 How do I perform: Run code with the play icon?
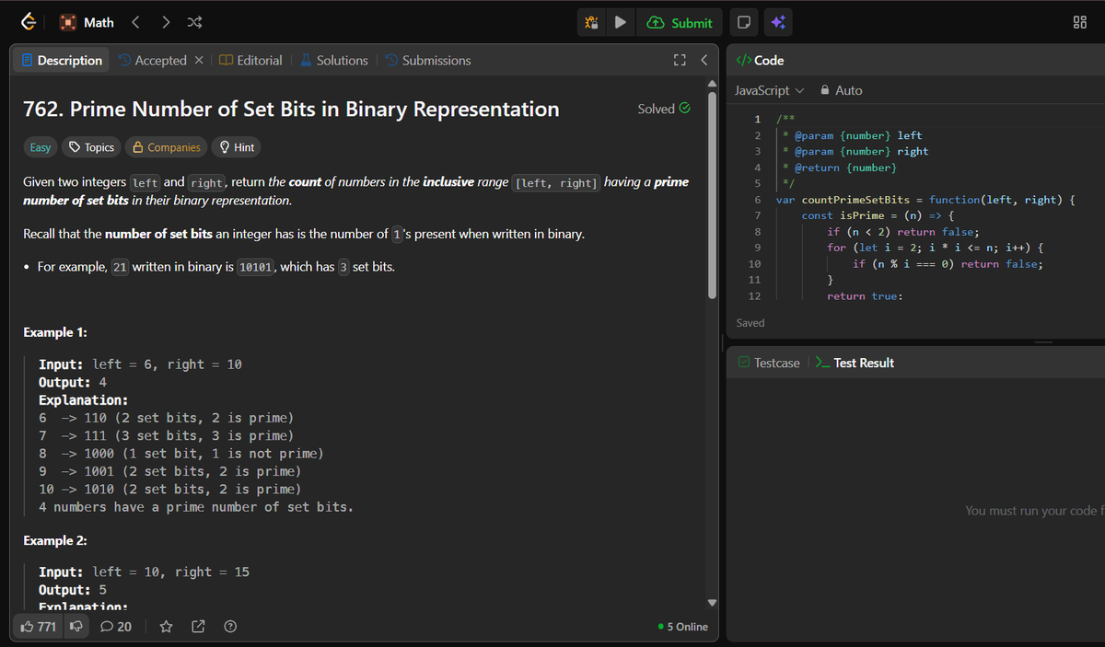(x=621, y=22)
